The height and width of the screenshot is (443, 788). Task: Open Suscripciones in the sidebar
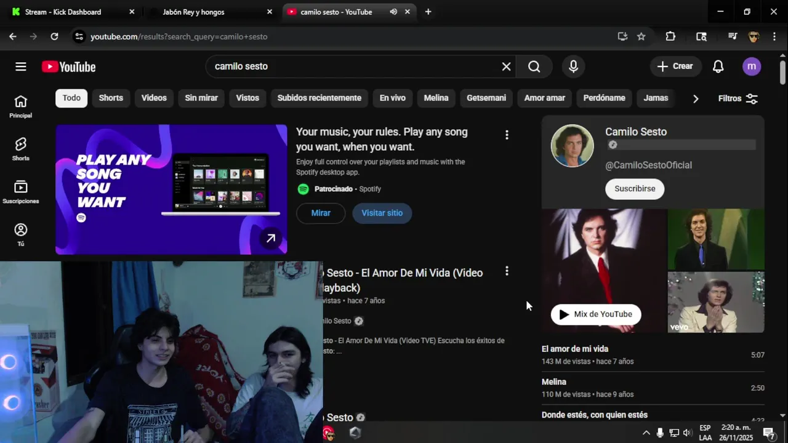tap(21, 192)
